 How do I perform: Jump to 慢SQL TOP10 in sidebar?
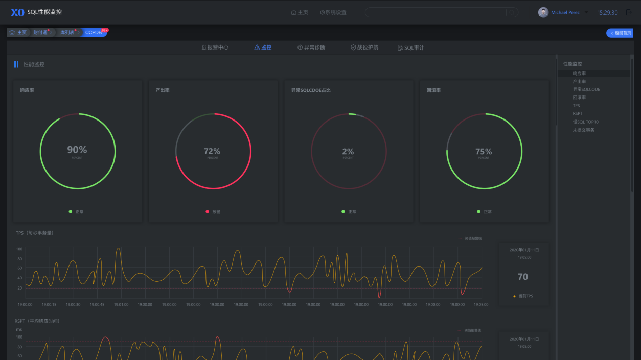tap(585, 122)
